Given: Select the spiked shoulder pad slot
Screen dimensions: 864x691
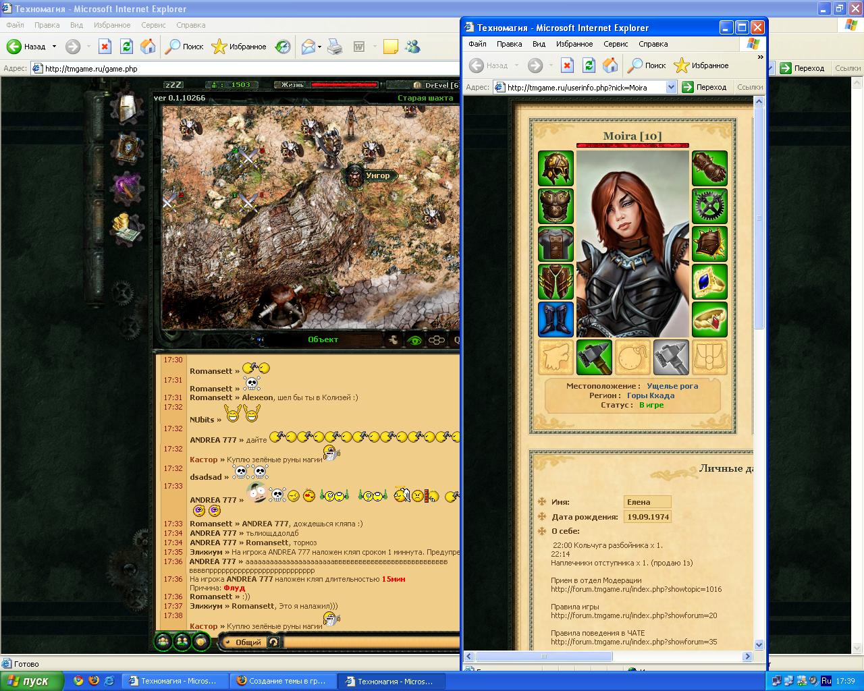Looking at the screenshot, I should click(709, 244).
